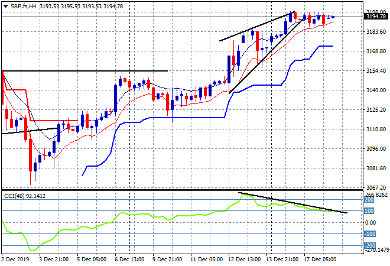Click the 17 Dec 05:00 time label
Screen dimensions: 390x266
(x=320, y=259)
